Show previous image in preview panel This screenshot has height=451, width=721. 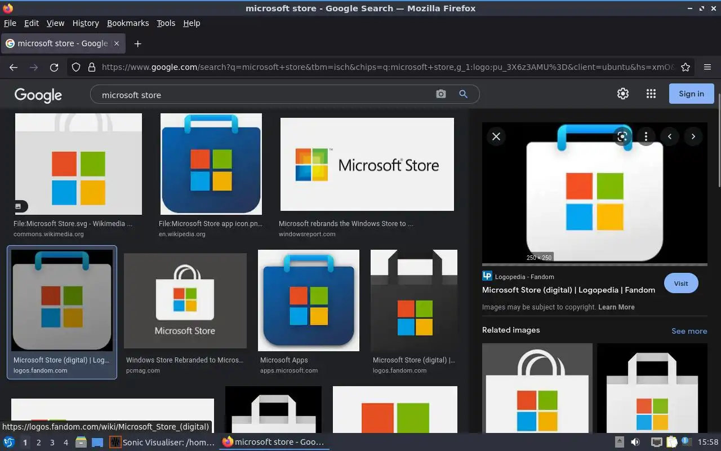(670, 136)
